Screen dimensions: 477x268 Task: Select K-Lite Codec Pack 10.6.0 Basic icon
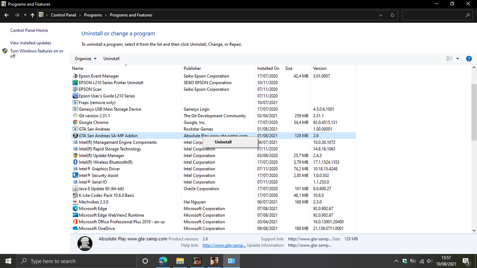click(75, 195)
